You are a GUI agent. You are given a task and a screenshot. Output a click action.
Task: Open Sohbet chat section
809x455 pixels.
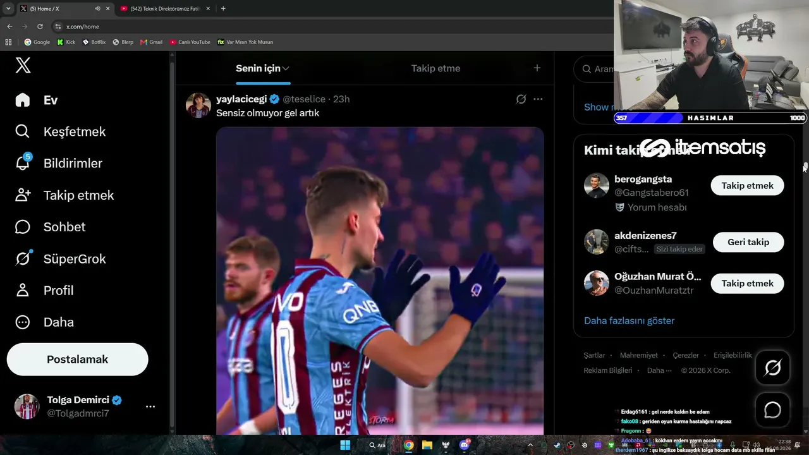pyautogui.click(x=50, y=227)
